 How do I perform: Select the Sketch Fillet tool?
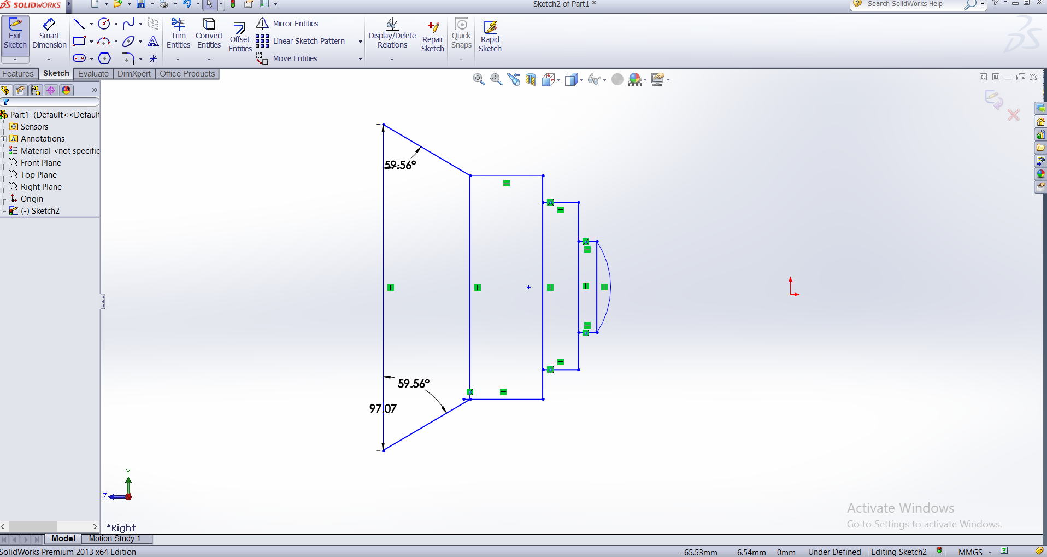129,58
